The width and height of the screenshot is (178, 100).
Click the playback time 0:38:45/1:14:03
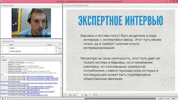(x=164, y=99)
